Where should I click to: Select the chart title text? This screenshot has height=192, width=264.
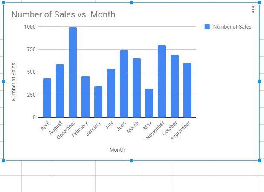click(63, 14)
